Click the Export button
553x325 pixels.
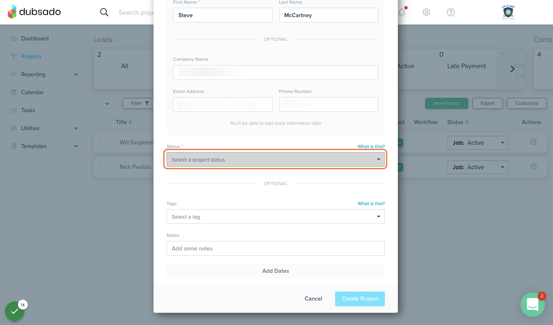point(487,103)
